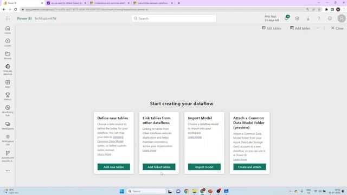Image resolution: width=347 pixels, height=195 pixels.
Task: Bookmark this page with the star icon
Action: click(x=319, y=10)
